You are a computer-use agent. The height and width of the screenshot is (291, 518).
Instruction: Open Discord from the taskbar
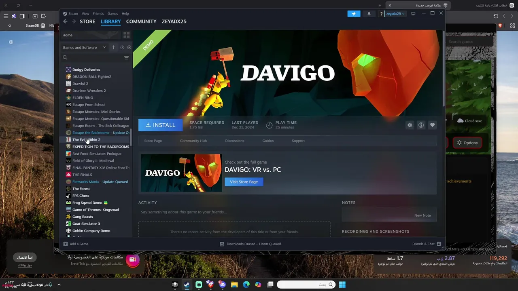222,285
